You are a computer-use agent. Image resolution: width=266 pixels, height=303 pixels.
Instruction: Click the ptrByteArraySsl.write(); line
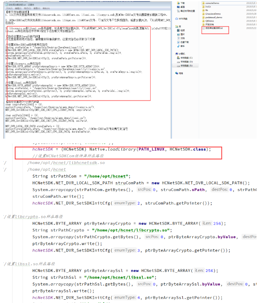(x=63, y=291)
